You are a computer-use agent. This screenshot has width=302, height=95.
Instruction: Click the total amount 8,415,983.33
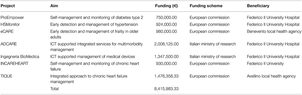click(167, 89)
